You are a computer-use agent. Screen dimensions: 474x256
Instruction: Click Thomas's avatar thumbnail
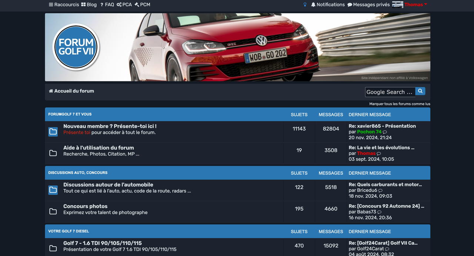[x=397, y=4]
